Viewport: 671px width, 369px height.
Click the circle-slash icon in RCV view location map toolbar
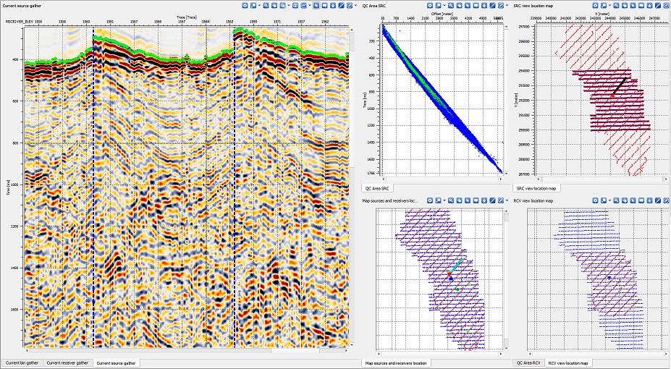[x=666, y=200]
